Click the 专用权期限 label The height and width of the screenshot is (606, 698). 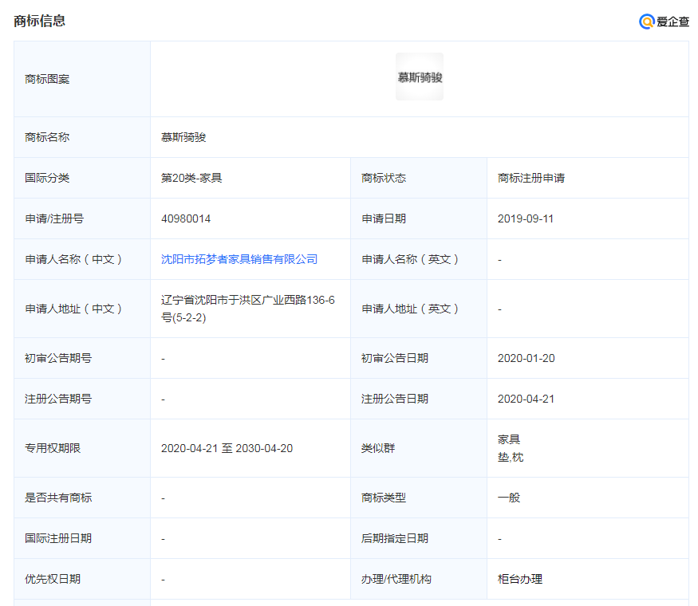(53, 448)
